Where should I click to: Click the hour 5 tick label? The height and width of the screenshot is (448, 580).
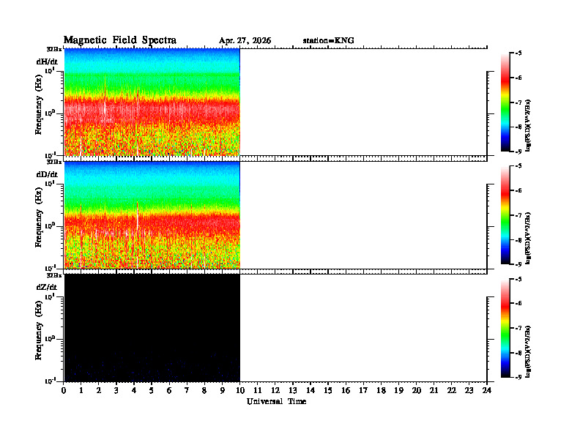pyautogui.click(x=152, y=391)
